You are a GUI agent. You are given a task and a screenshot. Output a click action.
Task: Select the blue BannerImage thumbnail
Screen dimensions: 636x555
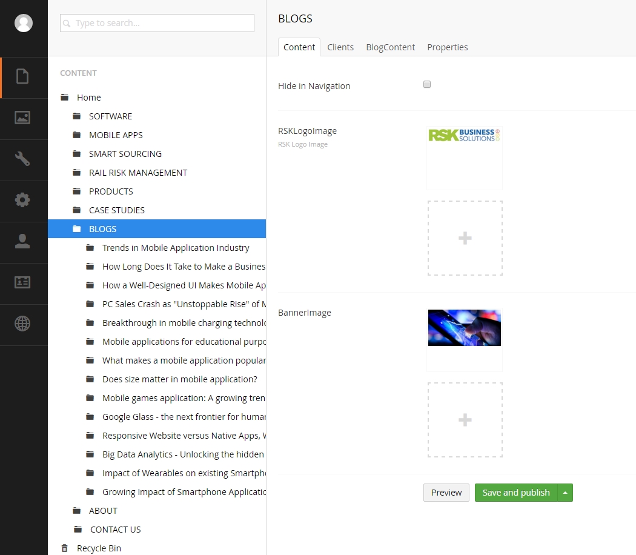pyautogui.click(x=464, y=327)
